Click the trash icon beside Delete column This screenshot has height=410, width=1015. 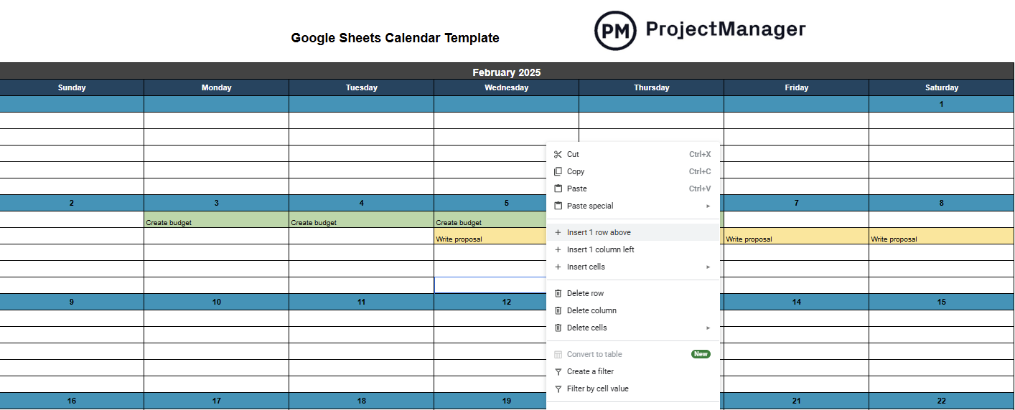(558, 310)
